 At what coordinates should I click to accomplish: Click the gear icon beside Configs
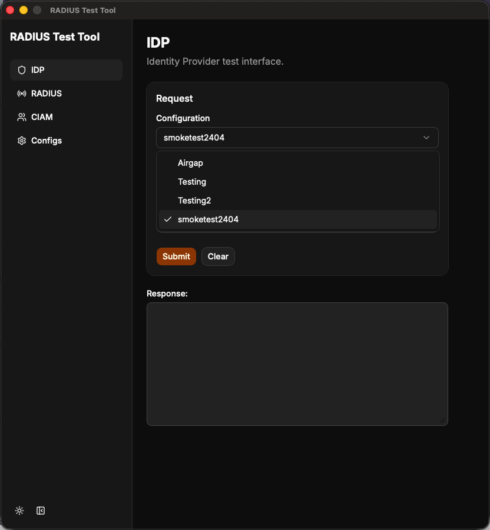(22, 141)
